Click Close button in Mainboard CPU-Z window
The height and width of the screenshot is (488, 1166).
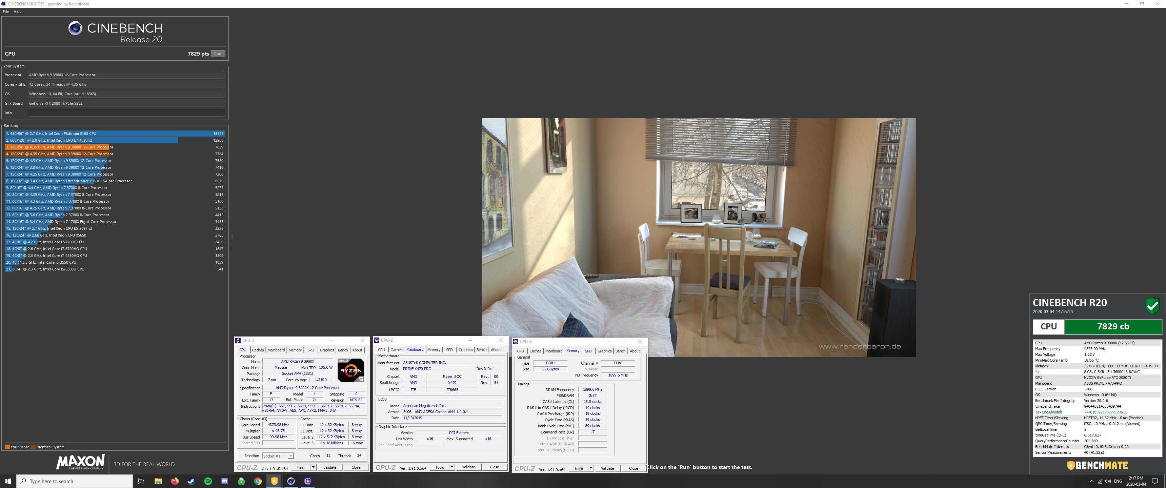click(495, 467)
